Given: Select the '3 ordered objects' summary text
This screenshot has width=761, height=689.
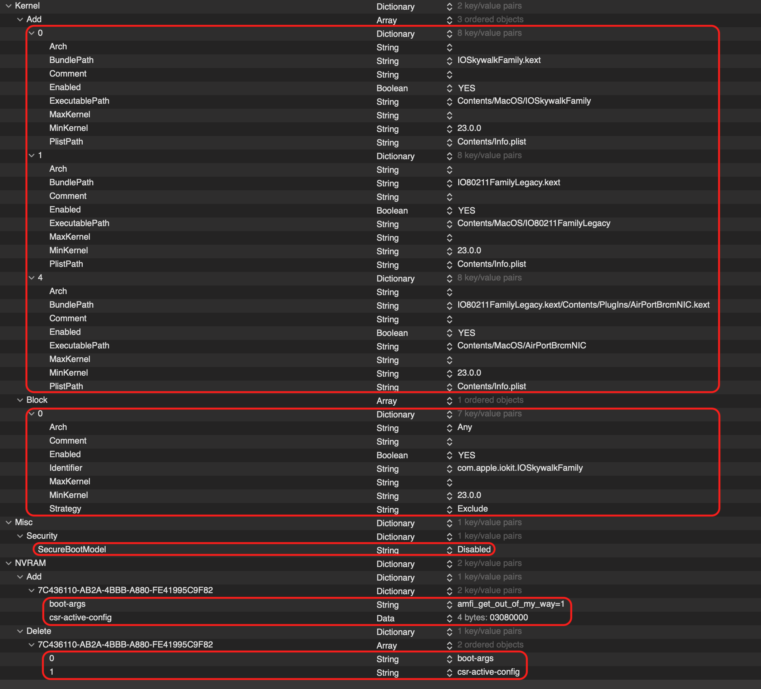Looking at the screenshot, I should 490,20.
